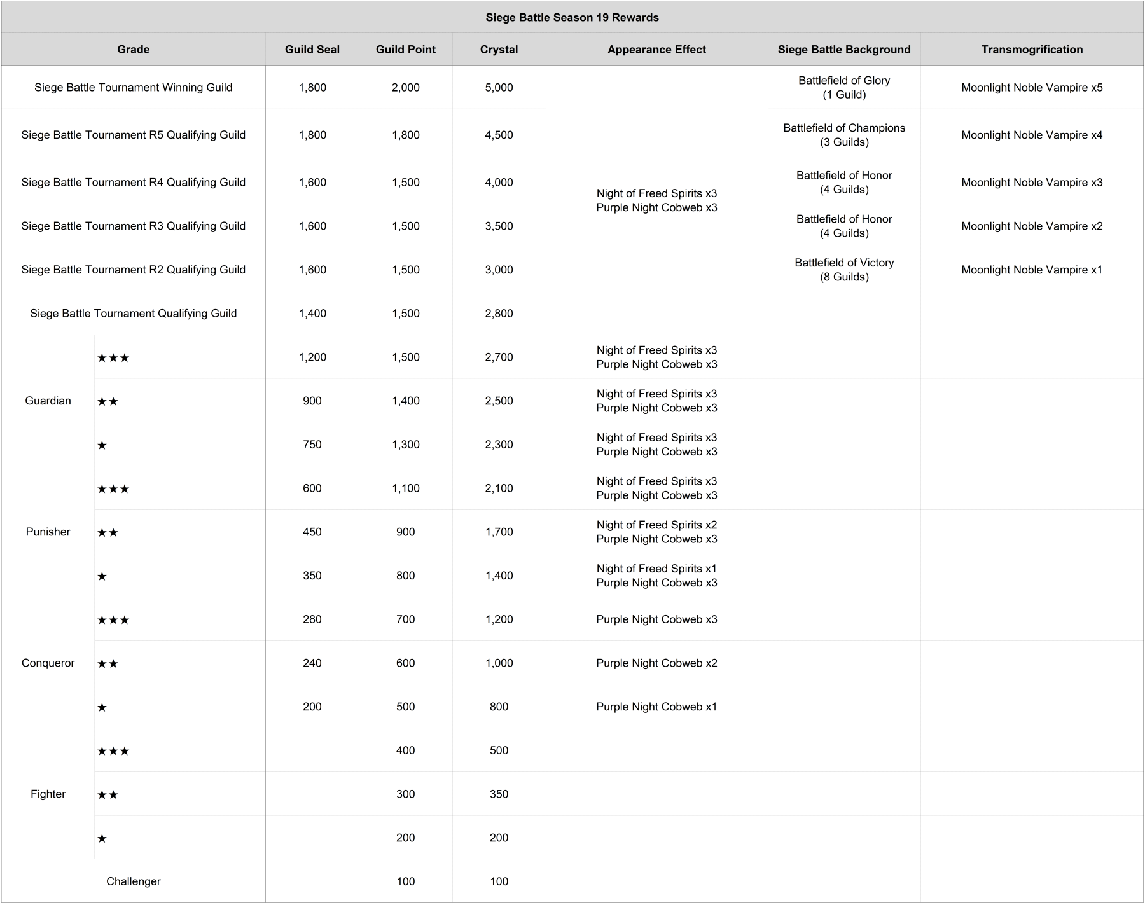Click the 'Punisher' grade label

pos(48,532)
